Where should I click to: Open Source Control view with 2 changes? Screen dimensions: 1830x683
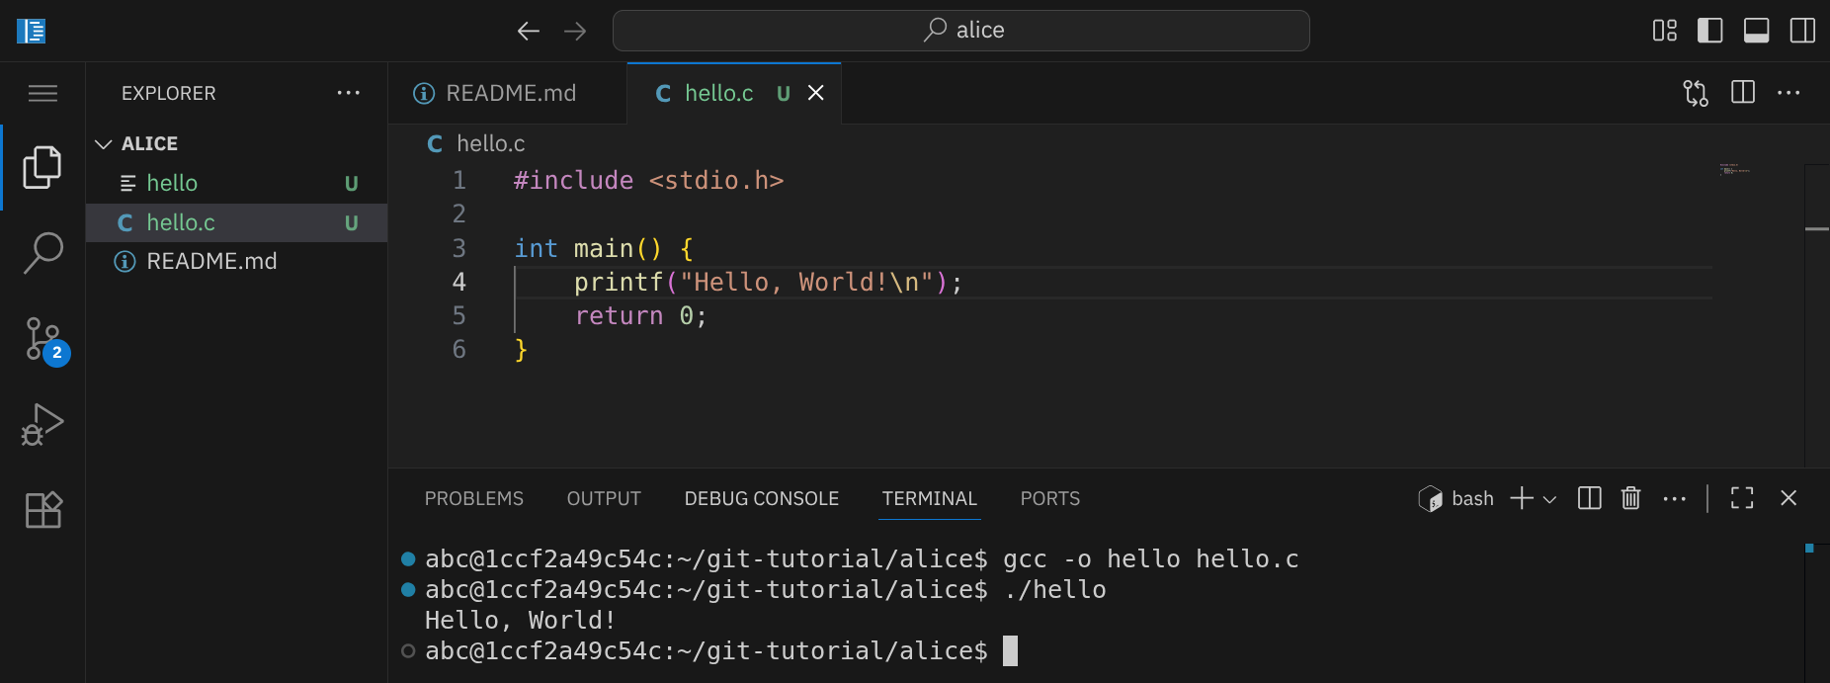pyautogui.click(x=42, y=339)
